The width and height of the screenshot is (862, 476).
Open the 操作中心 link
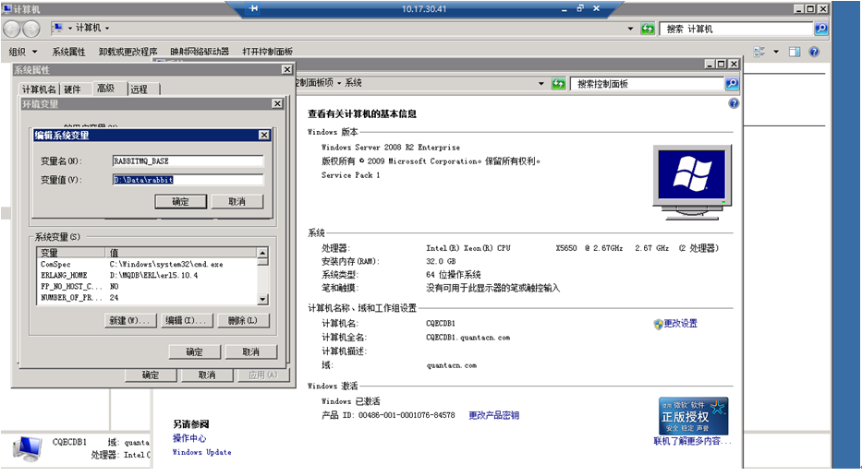pyautogui.click(x=189, y=439)
